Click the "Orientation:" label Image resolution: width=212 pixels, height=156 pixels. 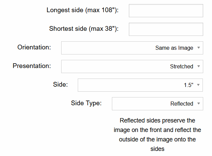pyautogui.click(x=34, y=47)
